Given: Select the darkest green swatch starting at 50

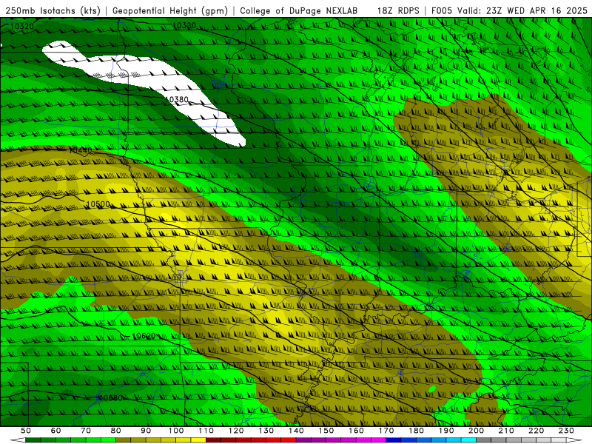Looking at the screenshot, I should coord(33,440).
